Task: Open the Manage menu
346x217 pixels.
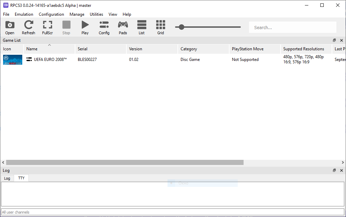Action: pyautogui.click(x=77, y=14)
